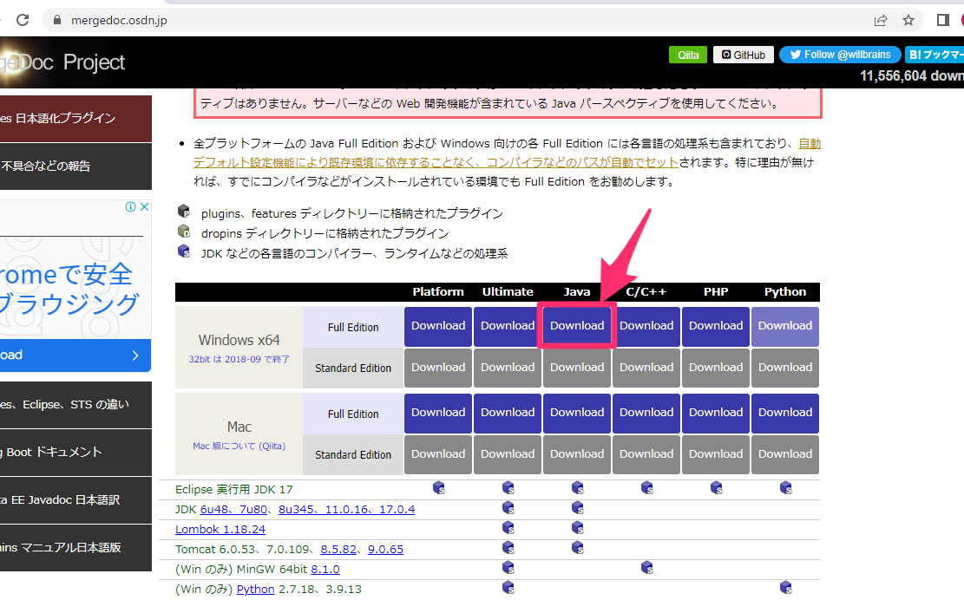Download Windows x64 Standard Edition Platform
Image resolution: width=964 pixels, height=600 pixels.
438,368
